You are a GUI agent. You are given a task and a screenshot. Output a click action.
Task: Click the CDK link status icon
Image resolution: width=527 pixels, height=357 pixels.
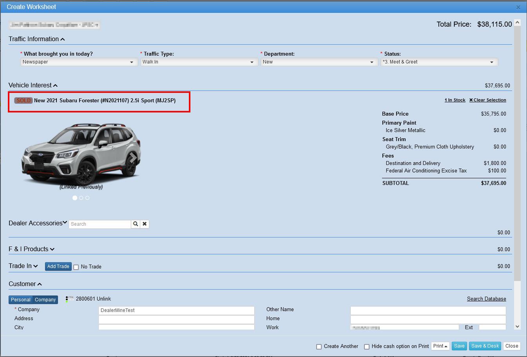coord(69,299)
